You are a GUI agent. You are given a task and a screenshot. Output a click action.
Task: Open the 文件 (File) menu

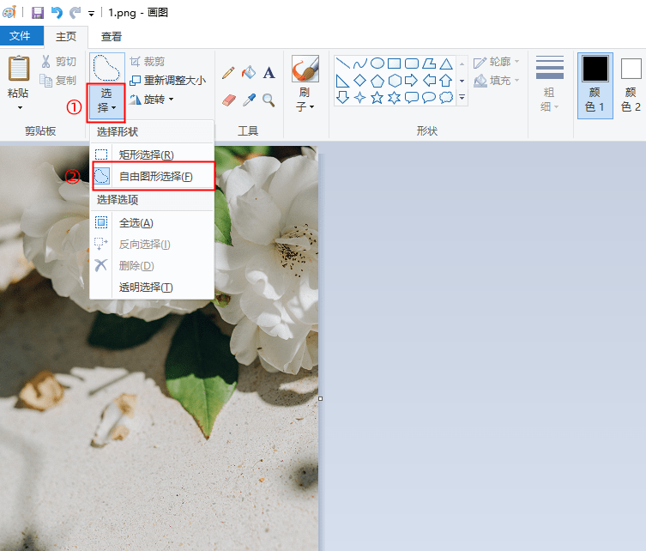[20, 36]
